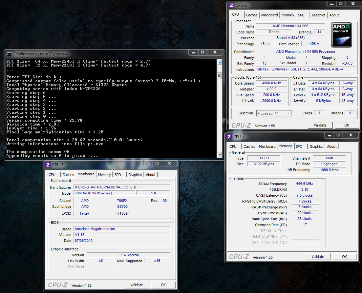Select Graphics tab in the Mainboard CPU-Z window
Image resolution: width=362 pixels, height=293 pixels.
(135, 175)
